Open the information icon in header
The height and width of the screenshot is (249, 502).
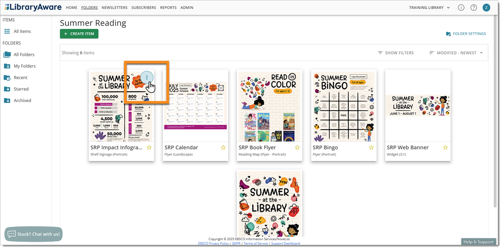(x=461, y=8)
